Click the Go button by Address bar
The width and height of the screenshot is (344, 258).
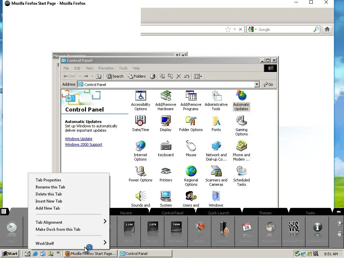(x=268, y=84)
